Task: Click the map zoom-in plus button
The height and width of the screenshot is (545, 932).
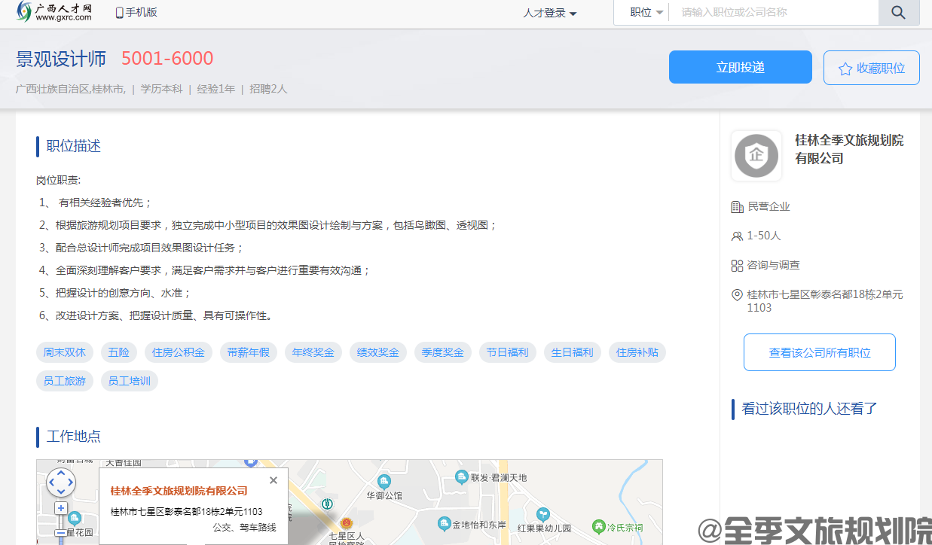Action: (61, 508)
